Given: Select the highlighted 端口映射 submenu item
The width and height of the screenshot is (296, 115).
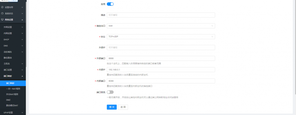Looking at the screenshot, I should (x=13, y=83).
